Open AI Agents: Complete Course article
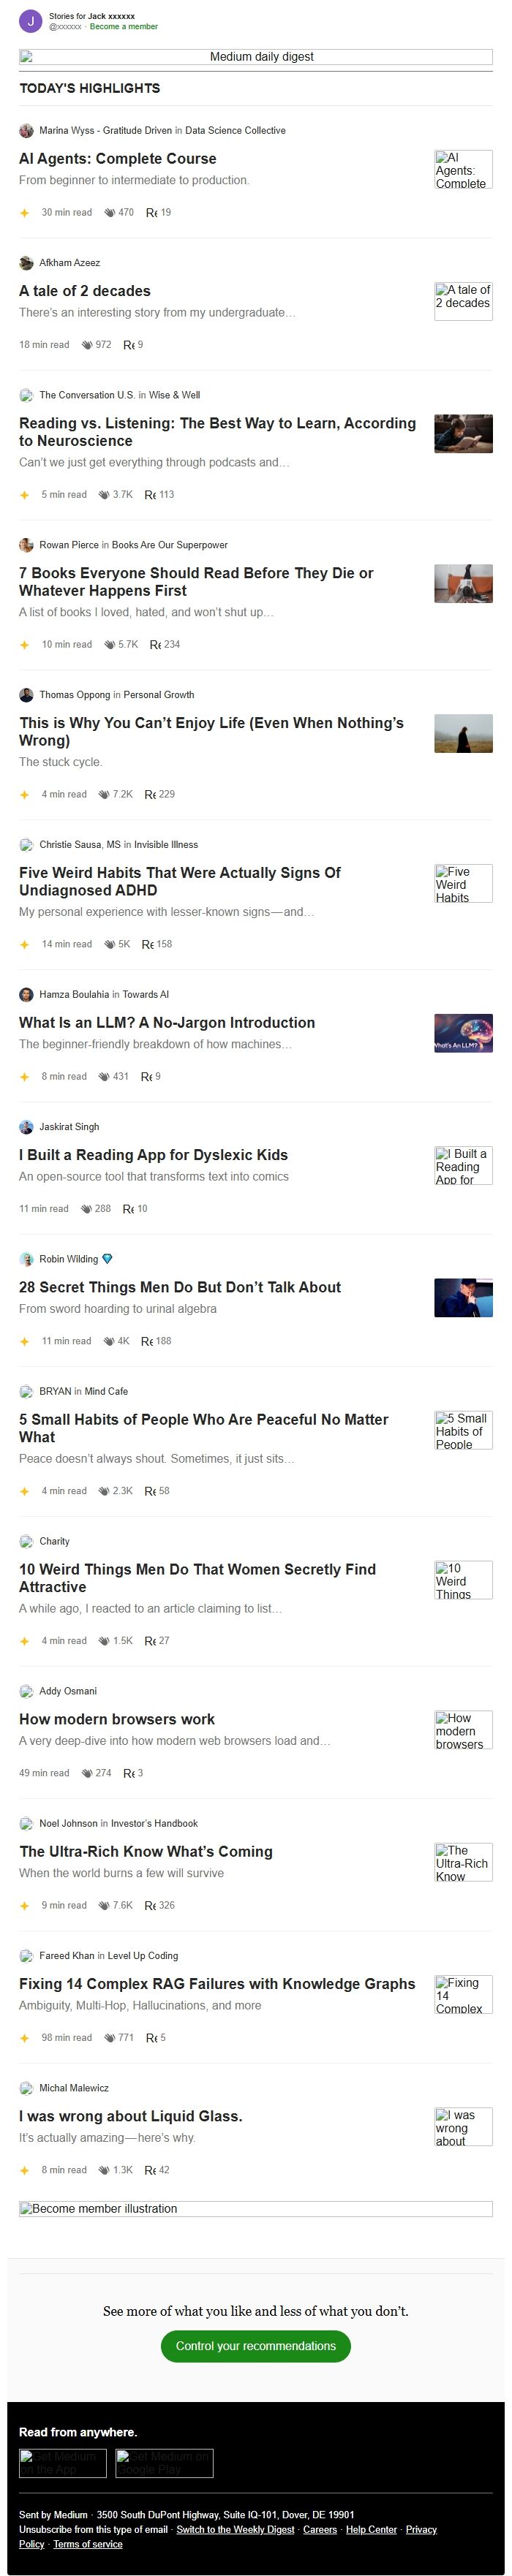This screenshot has height=2576, width=512. (x=118, y=158)
